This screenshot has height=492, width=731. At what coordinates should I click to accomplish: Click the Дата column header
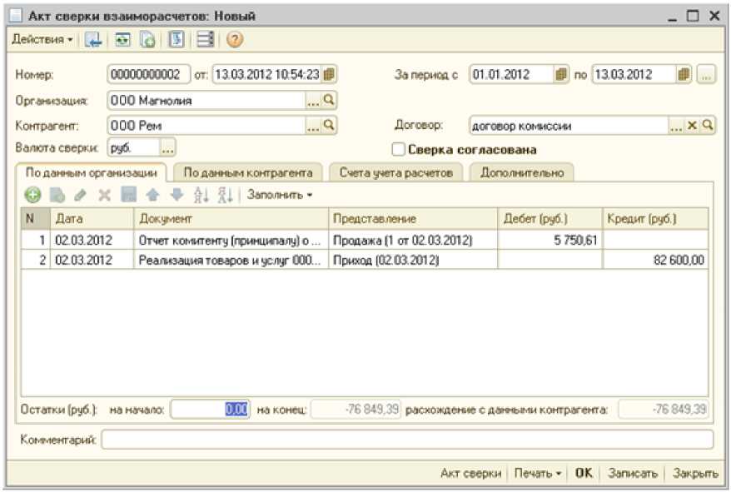92,219
